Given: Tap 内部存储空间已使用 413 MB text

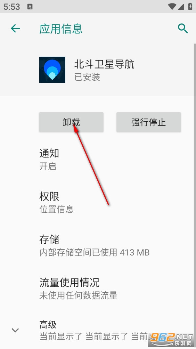Looking at the screenshot, I should point(94,252).
